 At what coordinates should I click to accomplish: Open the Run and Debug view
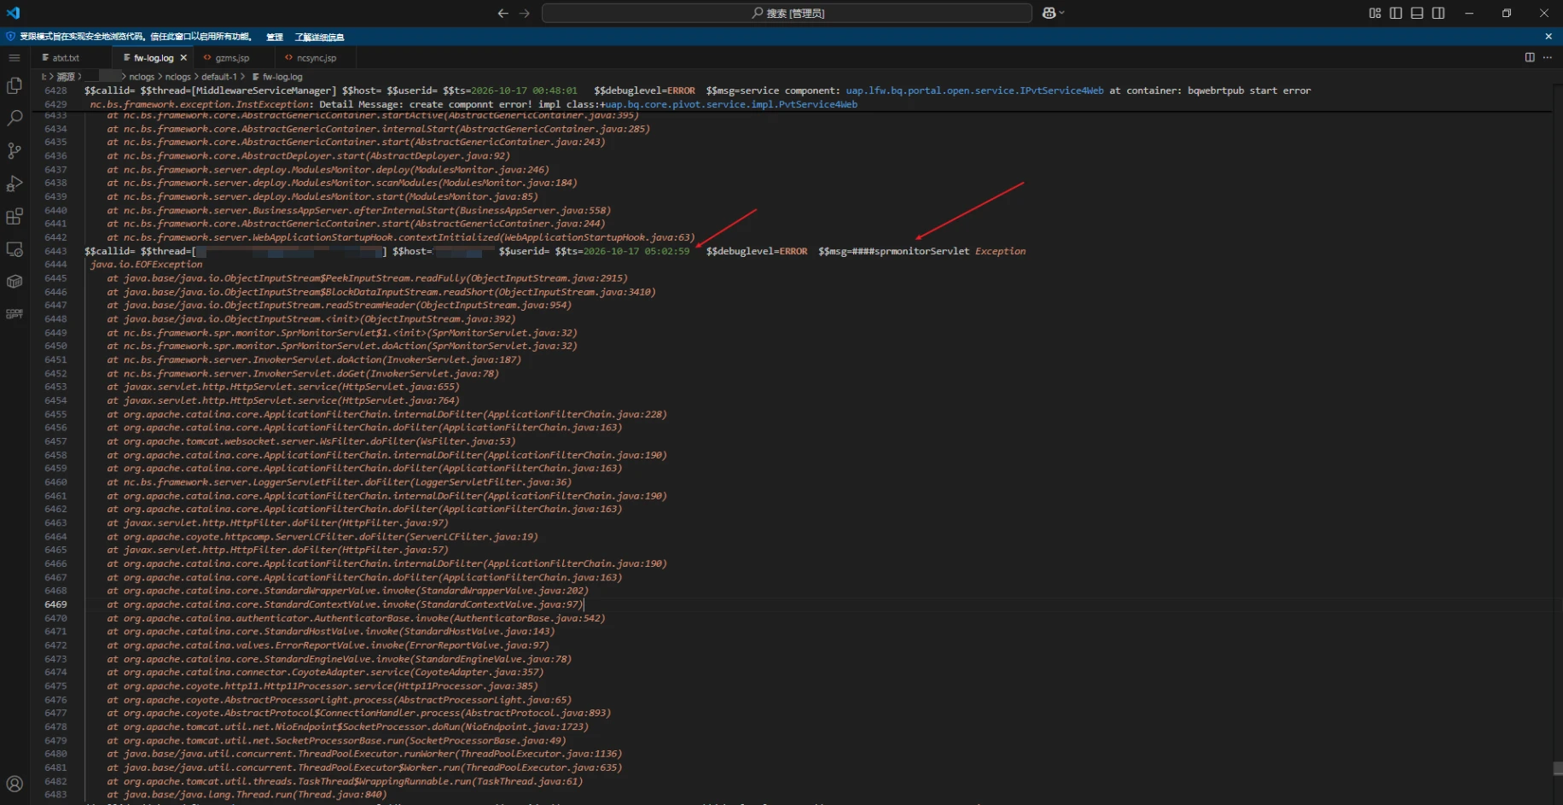(x=15, y=184)
